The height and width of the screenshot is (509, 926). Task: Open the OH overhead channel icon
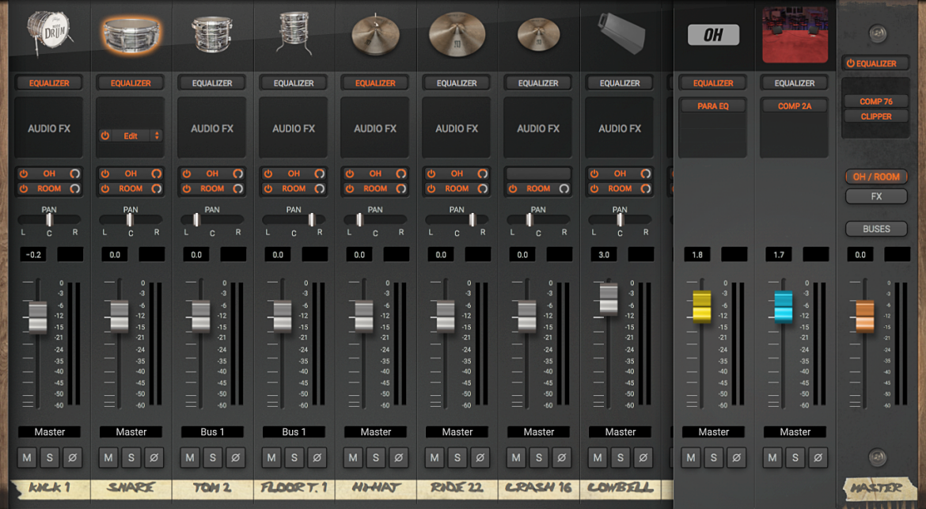point(713,35)
